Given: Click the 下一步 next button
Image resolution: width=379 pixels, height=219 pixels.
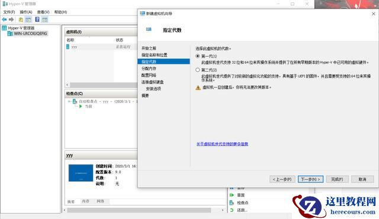Looking at the screenshot, I should point(310,179).
